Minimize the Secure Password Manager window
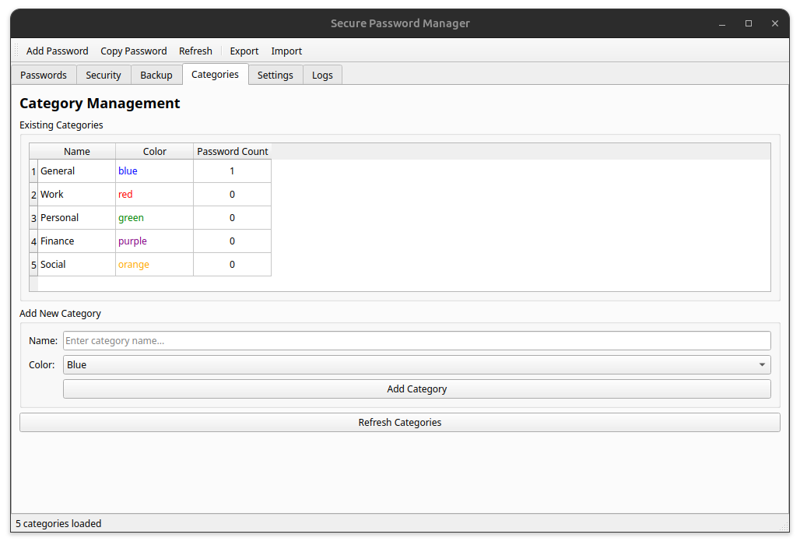Image resolution: width=800 pixels, height=545 pixels. (x=722, y=23)
